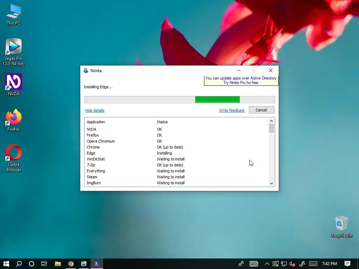The width and height of the screenshot is (359, 269).
Task: Click the 7:42 PM clock
Action: 330,264
